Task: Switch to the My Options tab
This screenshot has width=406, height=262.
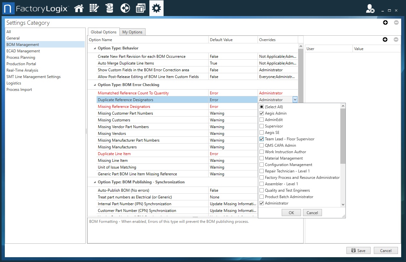Action: 132,32
